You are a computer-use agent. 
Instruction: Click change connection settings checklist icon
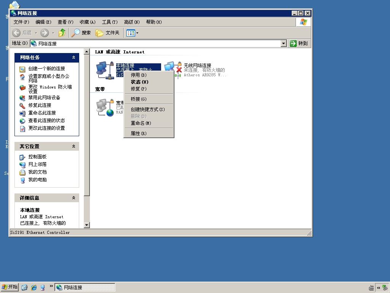[22, 129]
